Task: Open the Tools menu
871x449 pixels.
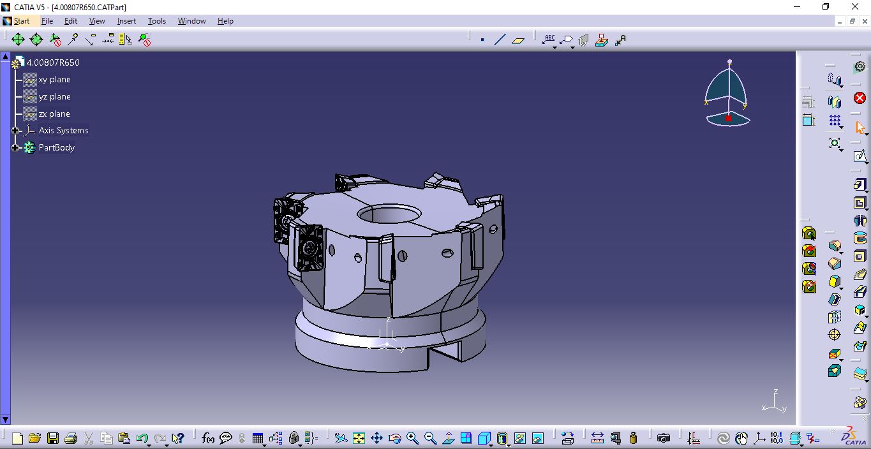Action: coord(157,21)
